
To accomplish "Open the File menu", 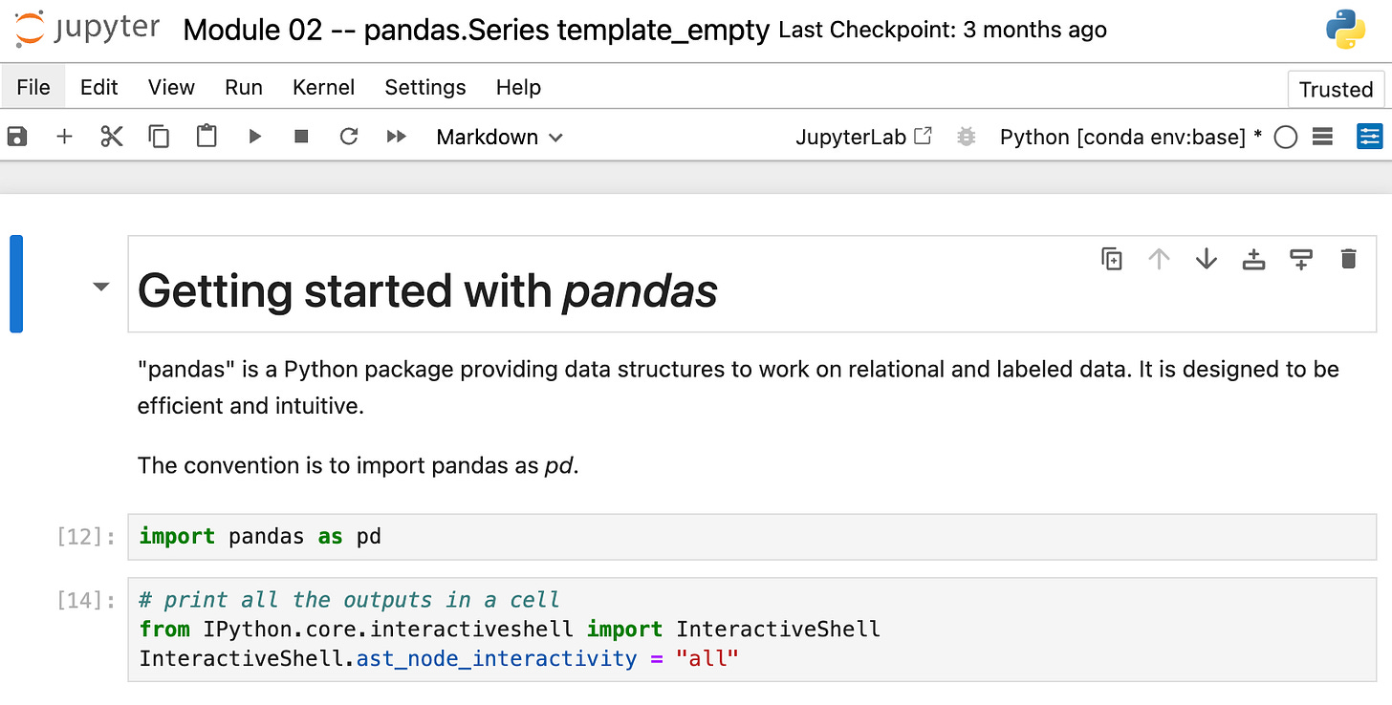I will click(33, 87).
